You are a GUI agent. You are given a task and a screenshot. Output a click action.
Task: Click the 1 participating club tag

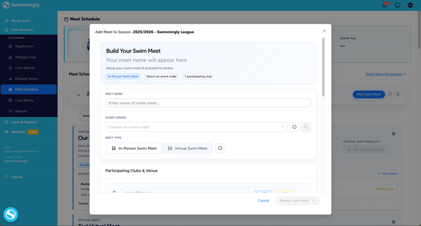point(198,76)
